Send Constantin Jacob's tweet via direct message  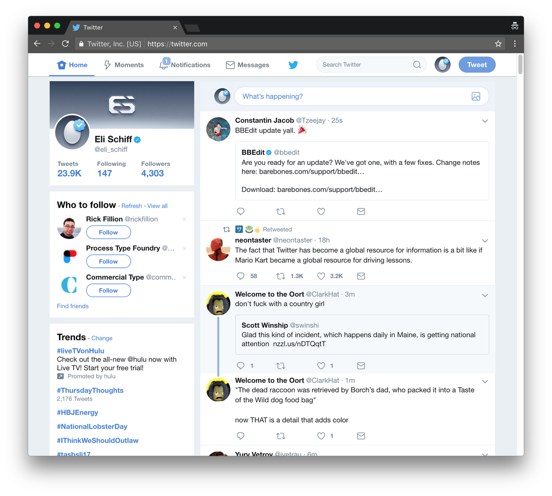pyautogui.click(x=361, y=212)
